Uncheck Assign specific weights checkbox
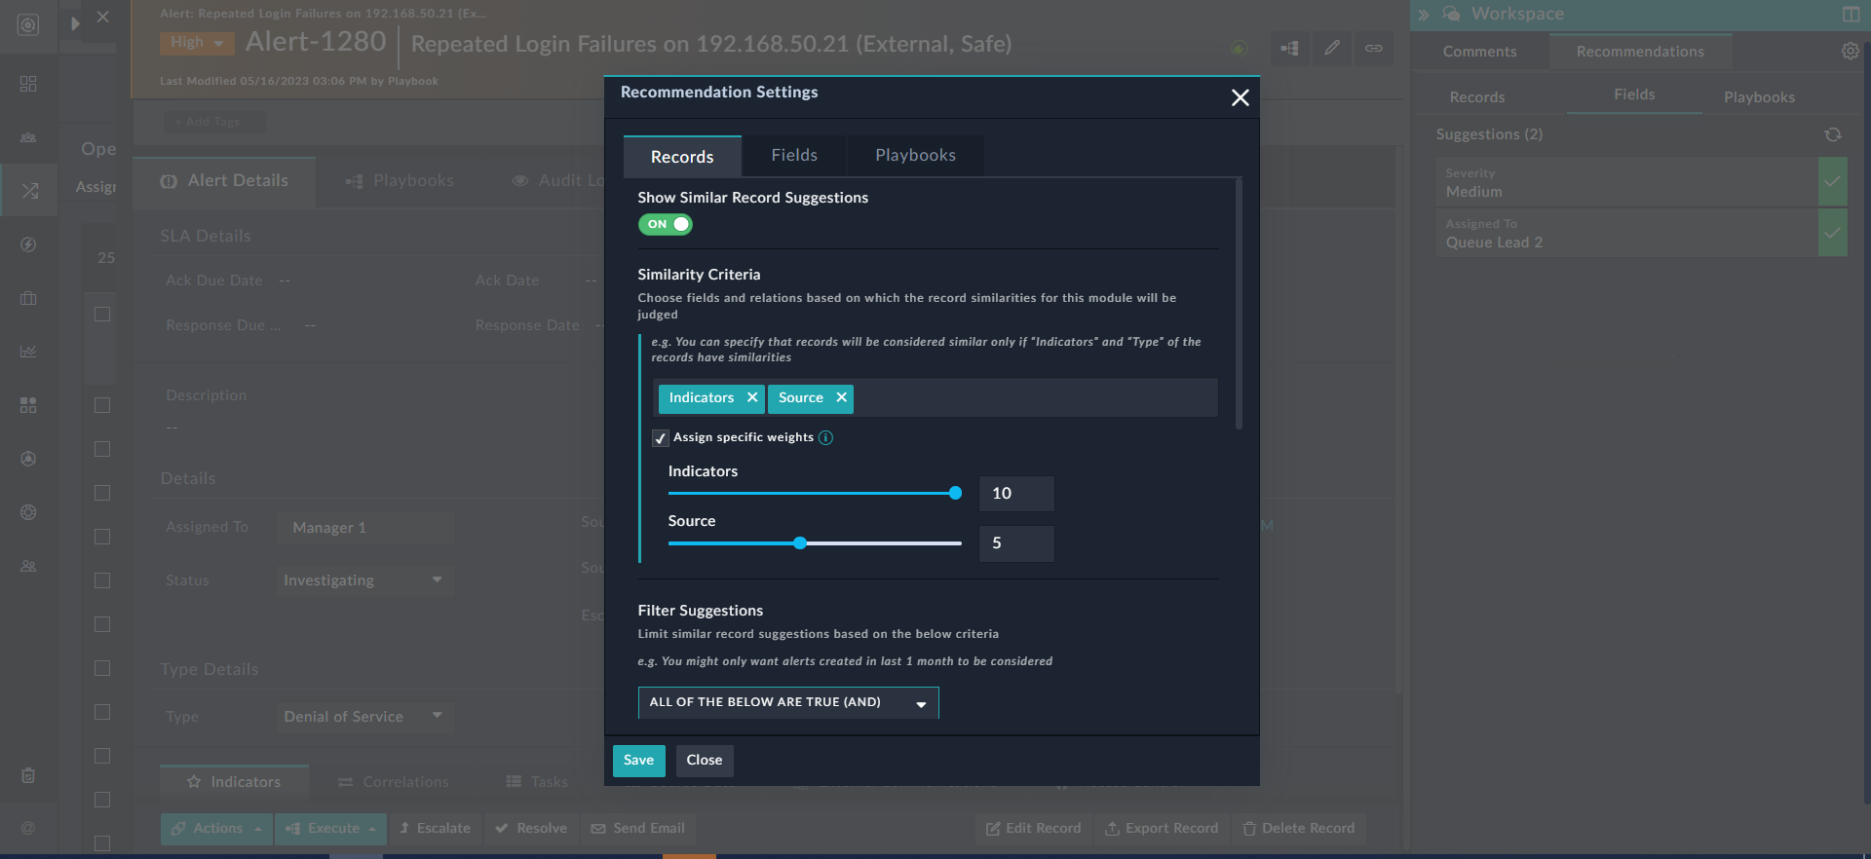The image size is (1871, 859). click(661, 438)
